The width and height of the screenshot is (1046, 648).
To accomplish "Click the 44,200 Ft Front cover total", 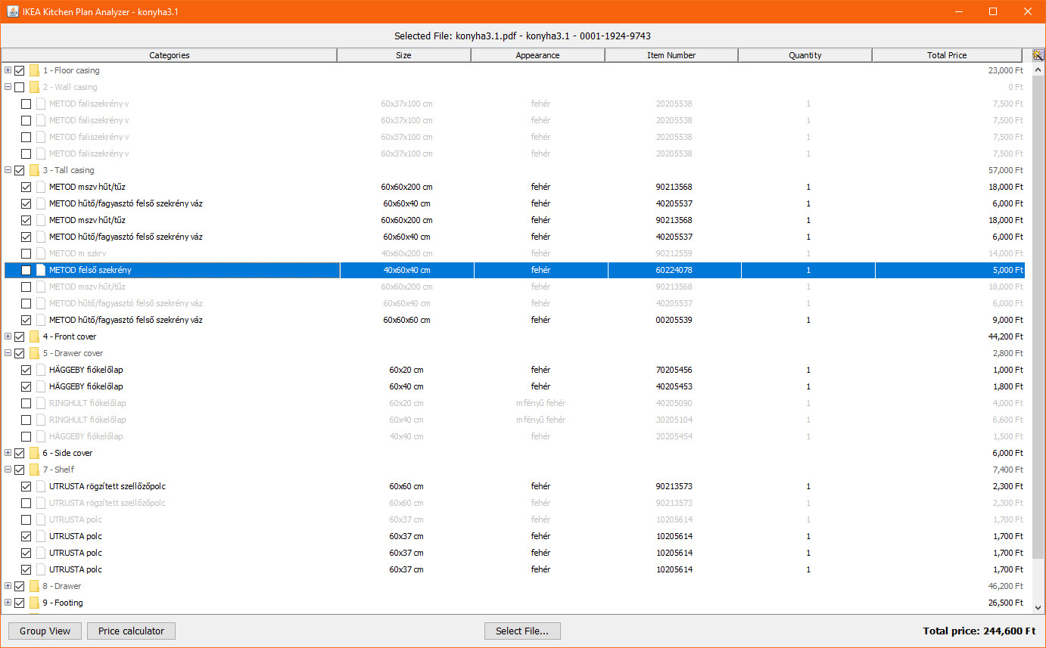I will pyautogui.click(x=1006, y=336).
